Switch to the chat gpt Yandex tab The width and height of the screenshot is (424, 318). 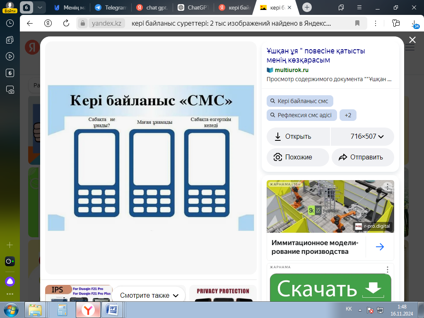[x=152, y=7]
